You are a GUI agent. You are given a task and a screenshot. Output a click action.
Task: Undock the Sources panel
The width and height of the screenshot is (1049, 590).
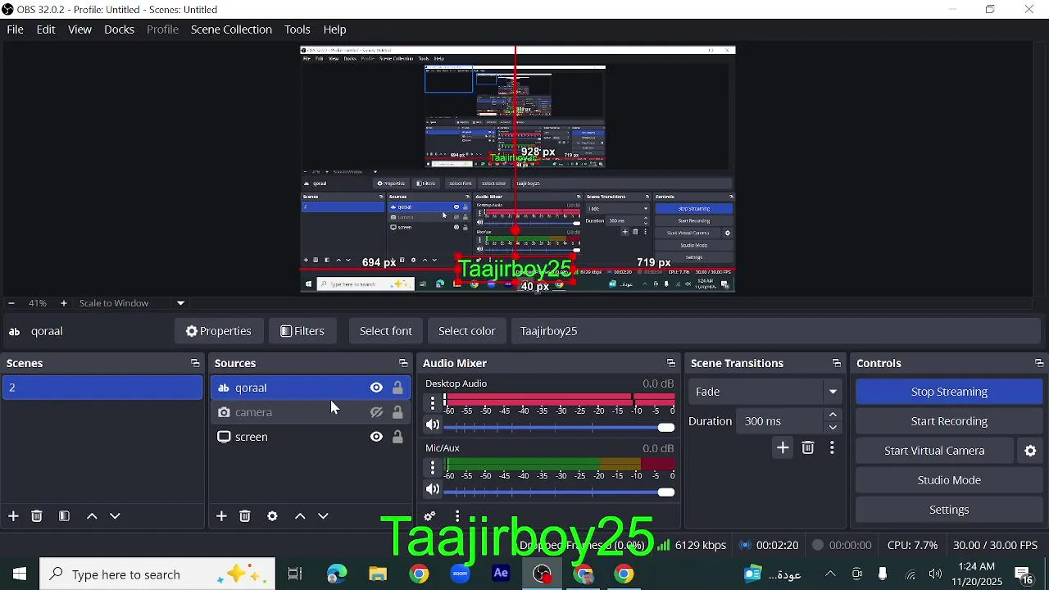(x=403, y=363)
